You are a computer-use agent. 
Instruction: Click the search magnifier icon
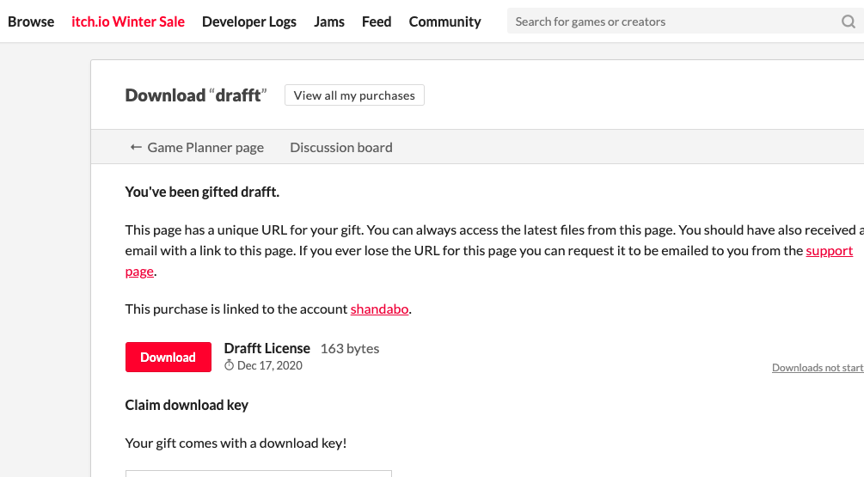coord(848,21)
